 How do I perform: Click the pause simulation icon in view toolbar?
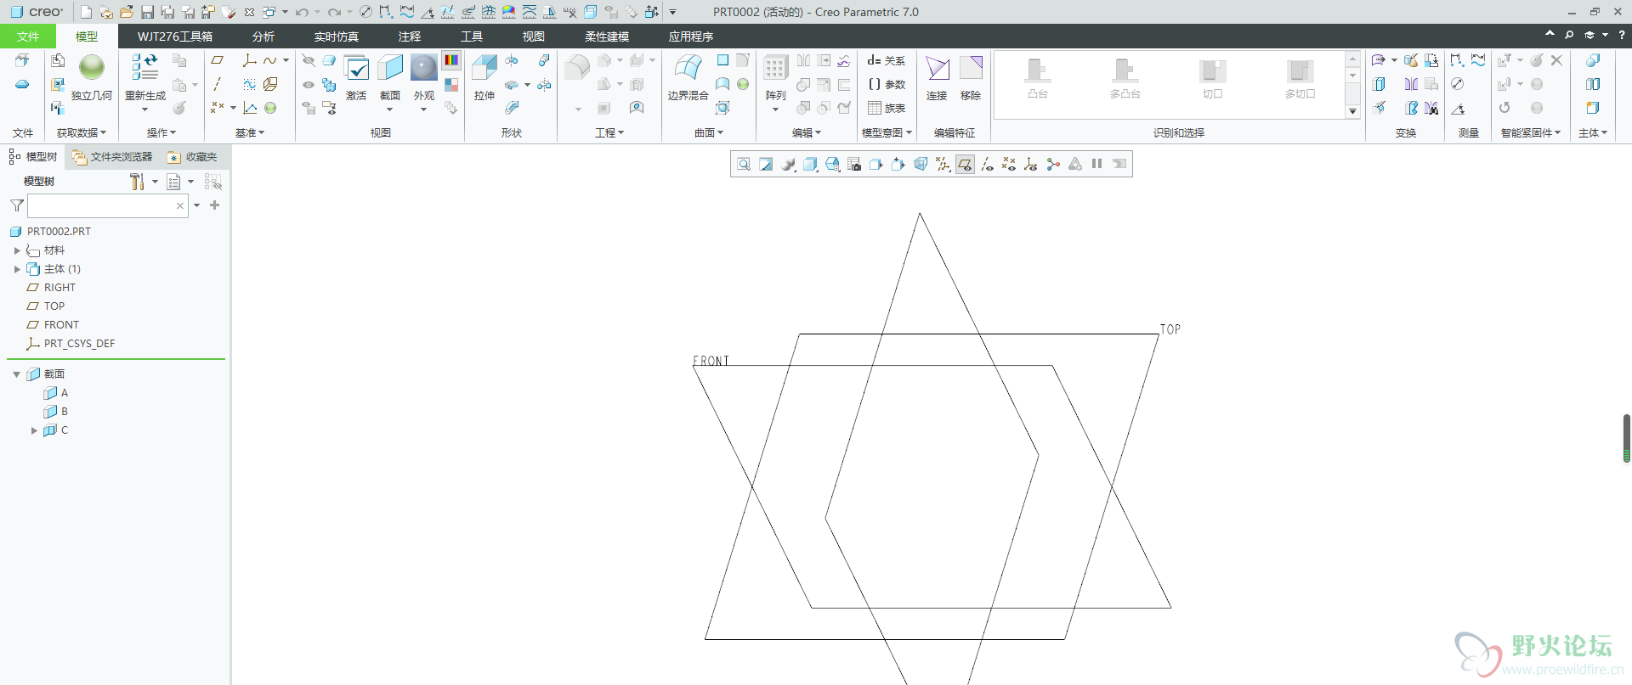coord(1097,164)
